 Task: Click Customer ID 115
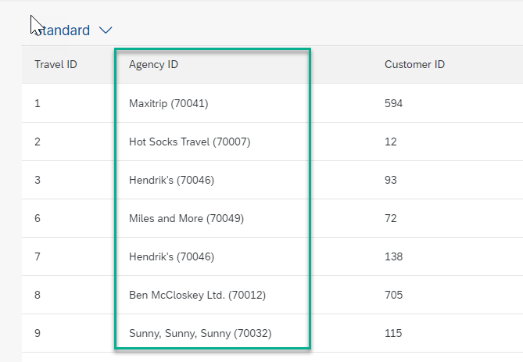click(393, 333)
